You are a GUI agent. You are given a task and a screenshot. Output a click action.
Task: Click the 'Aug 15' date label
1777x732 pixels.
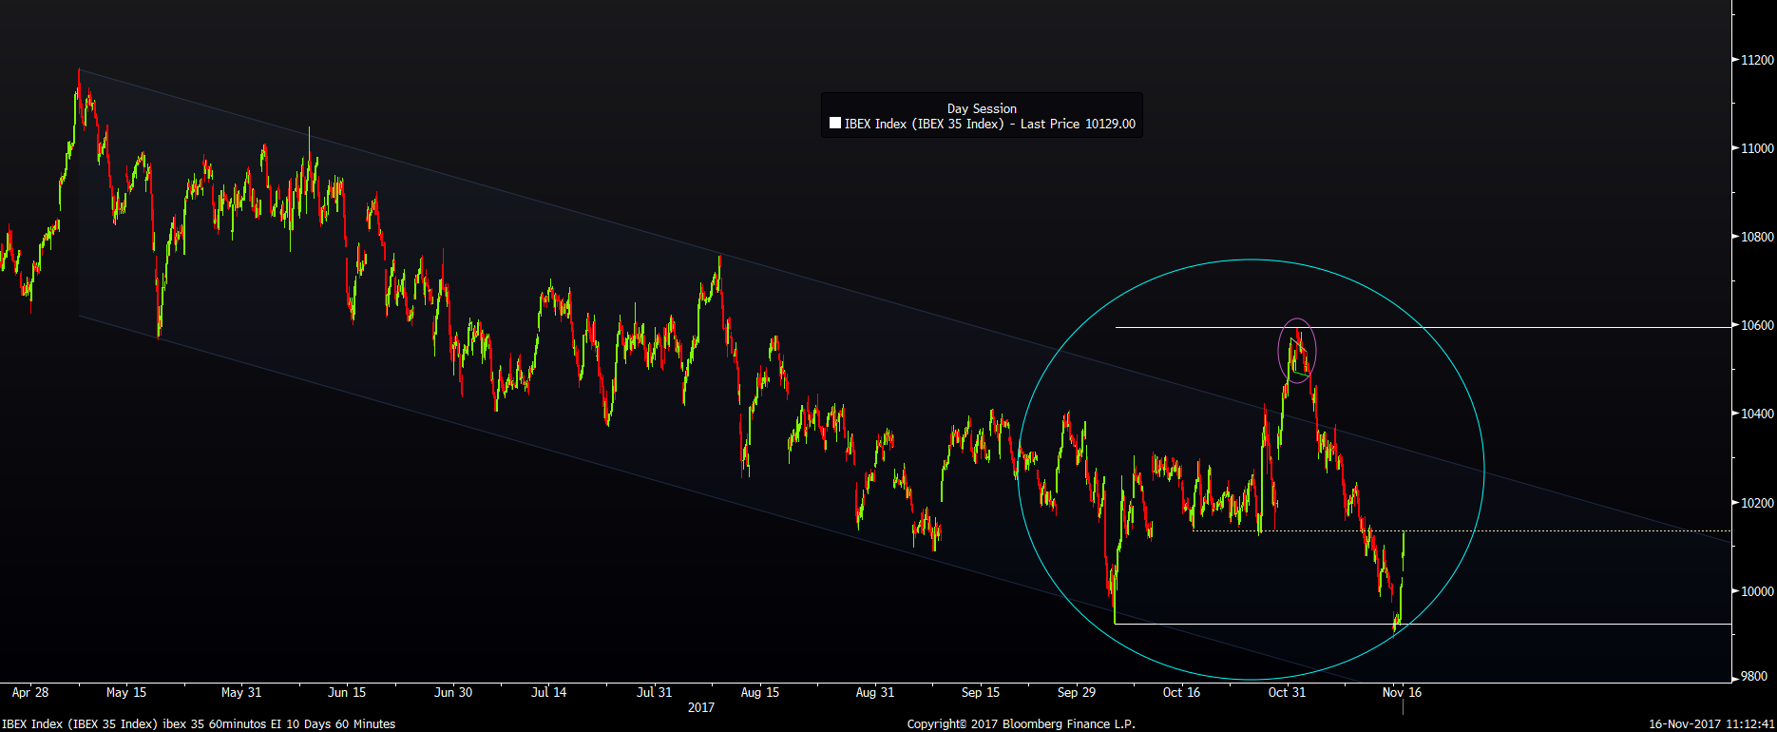(x=760, y=692)
